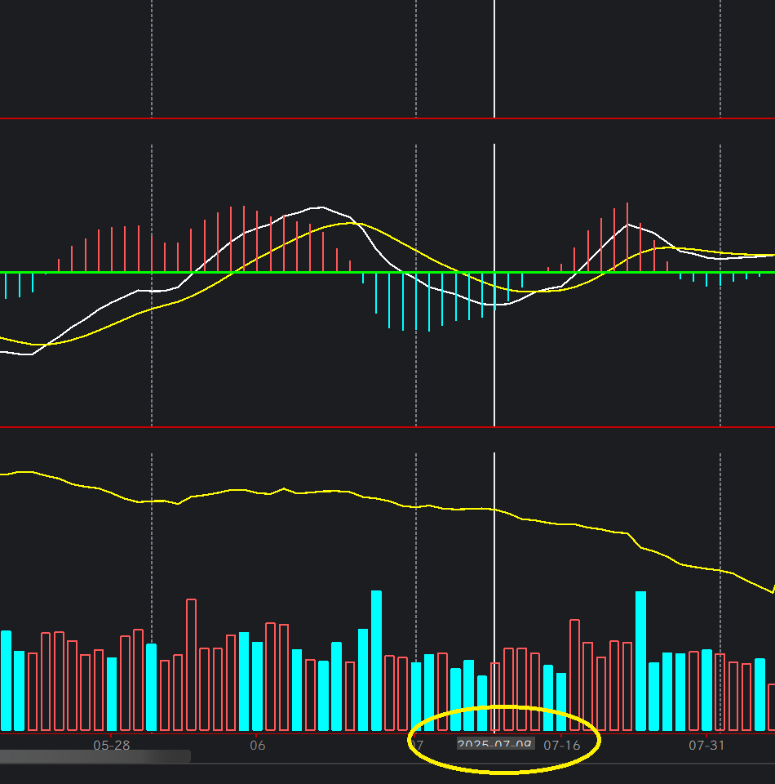Select the tall red hollow volume bar above 07-16

click(574, 674)
